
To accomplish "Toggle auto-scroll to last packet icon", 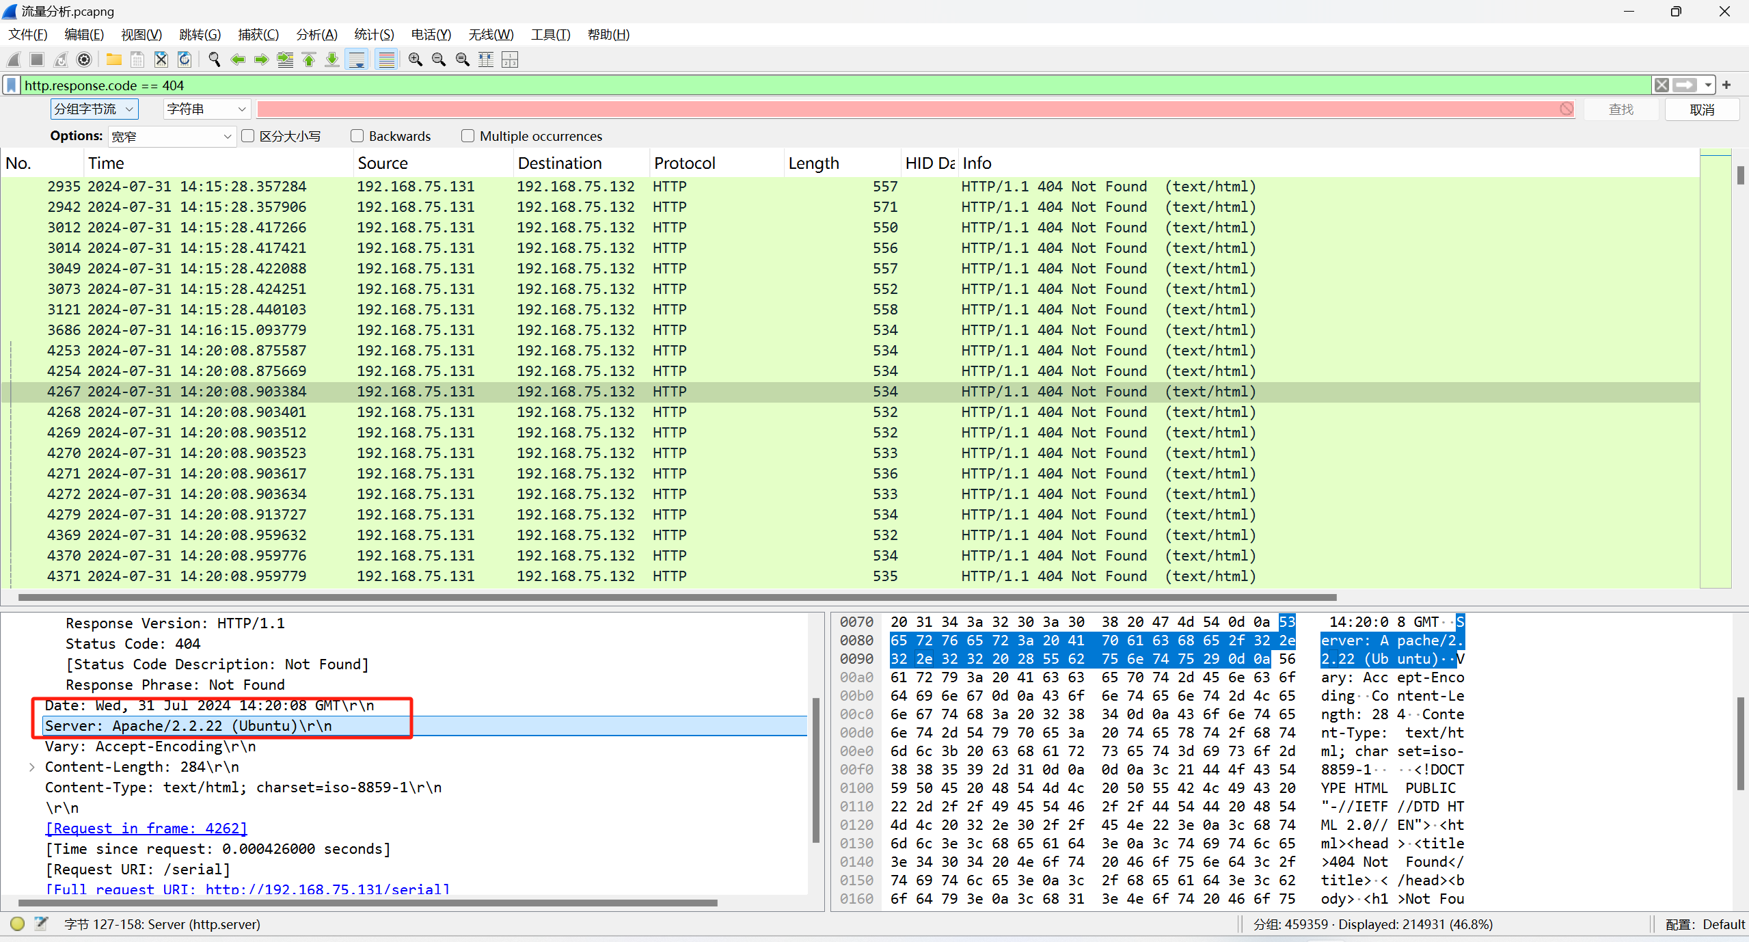I will click(356, 60).
